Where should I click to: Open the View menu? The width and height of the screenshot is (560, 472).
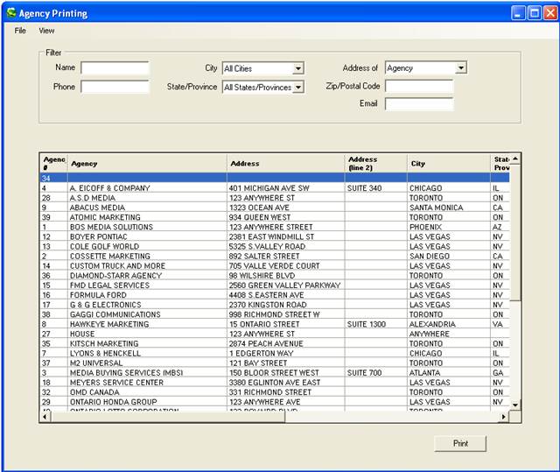[46, 31]
